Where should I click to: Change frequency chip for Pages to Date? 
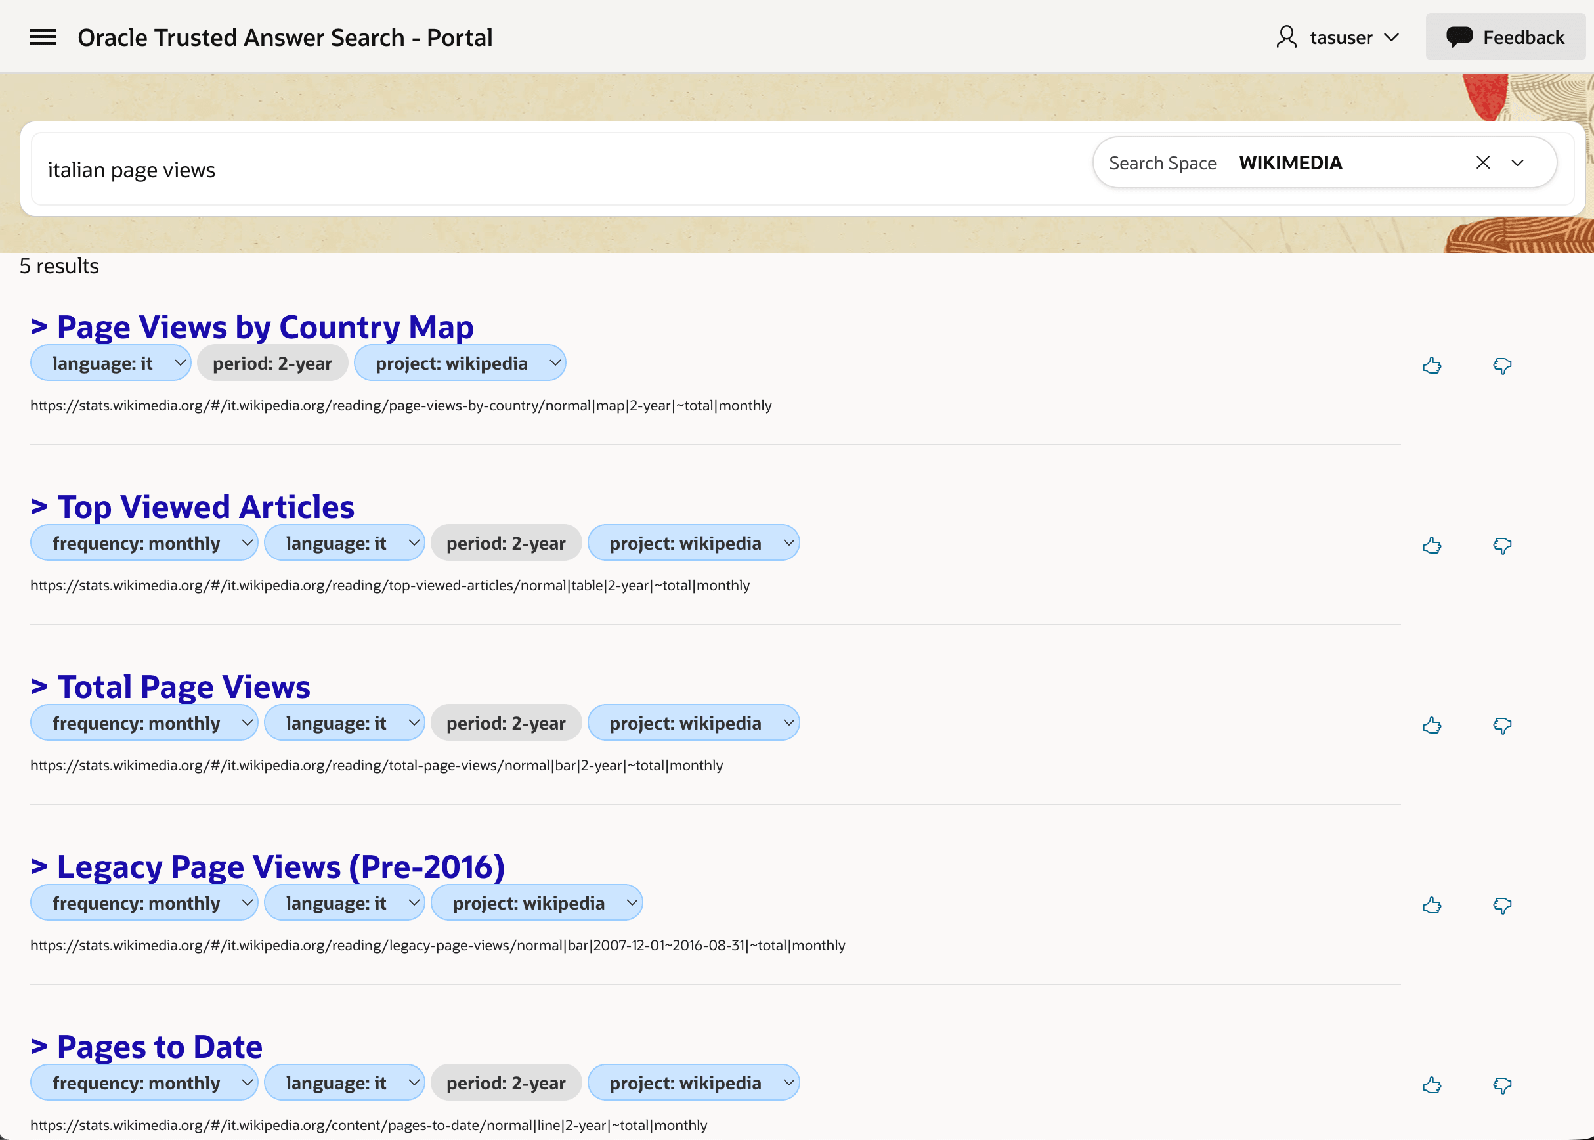click(x=144, y=1082)
